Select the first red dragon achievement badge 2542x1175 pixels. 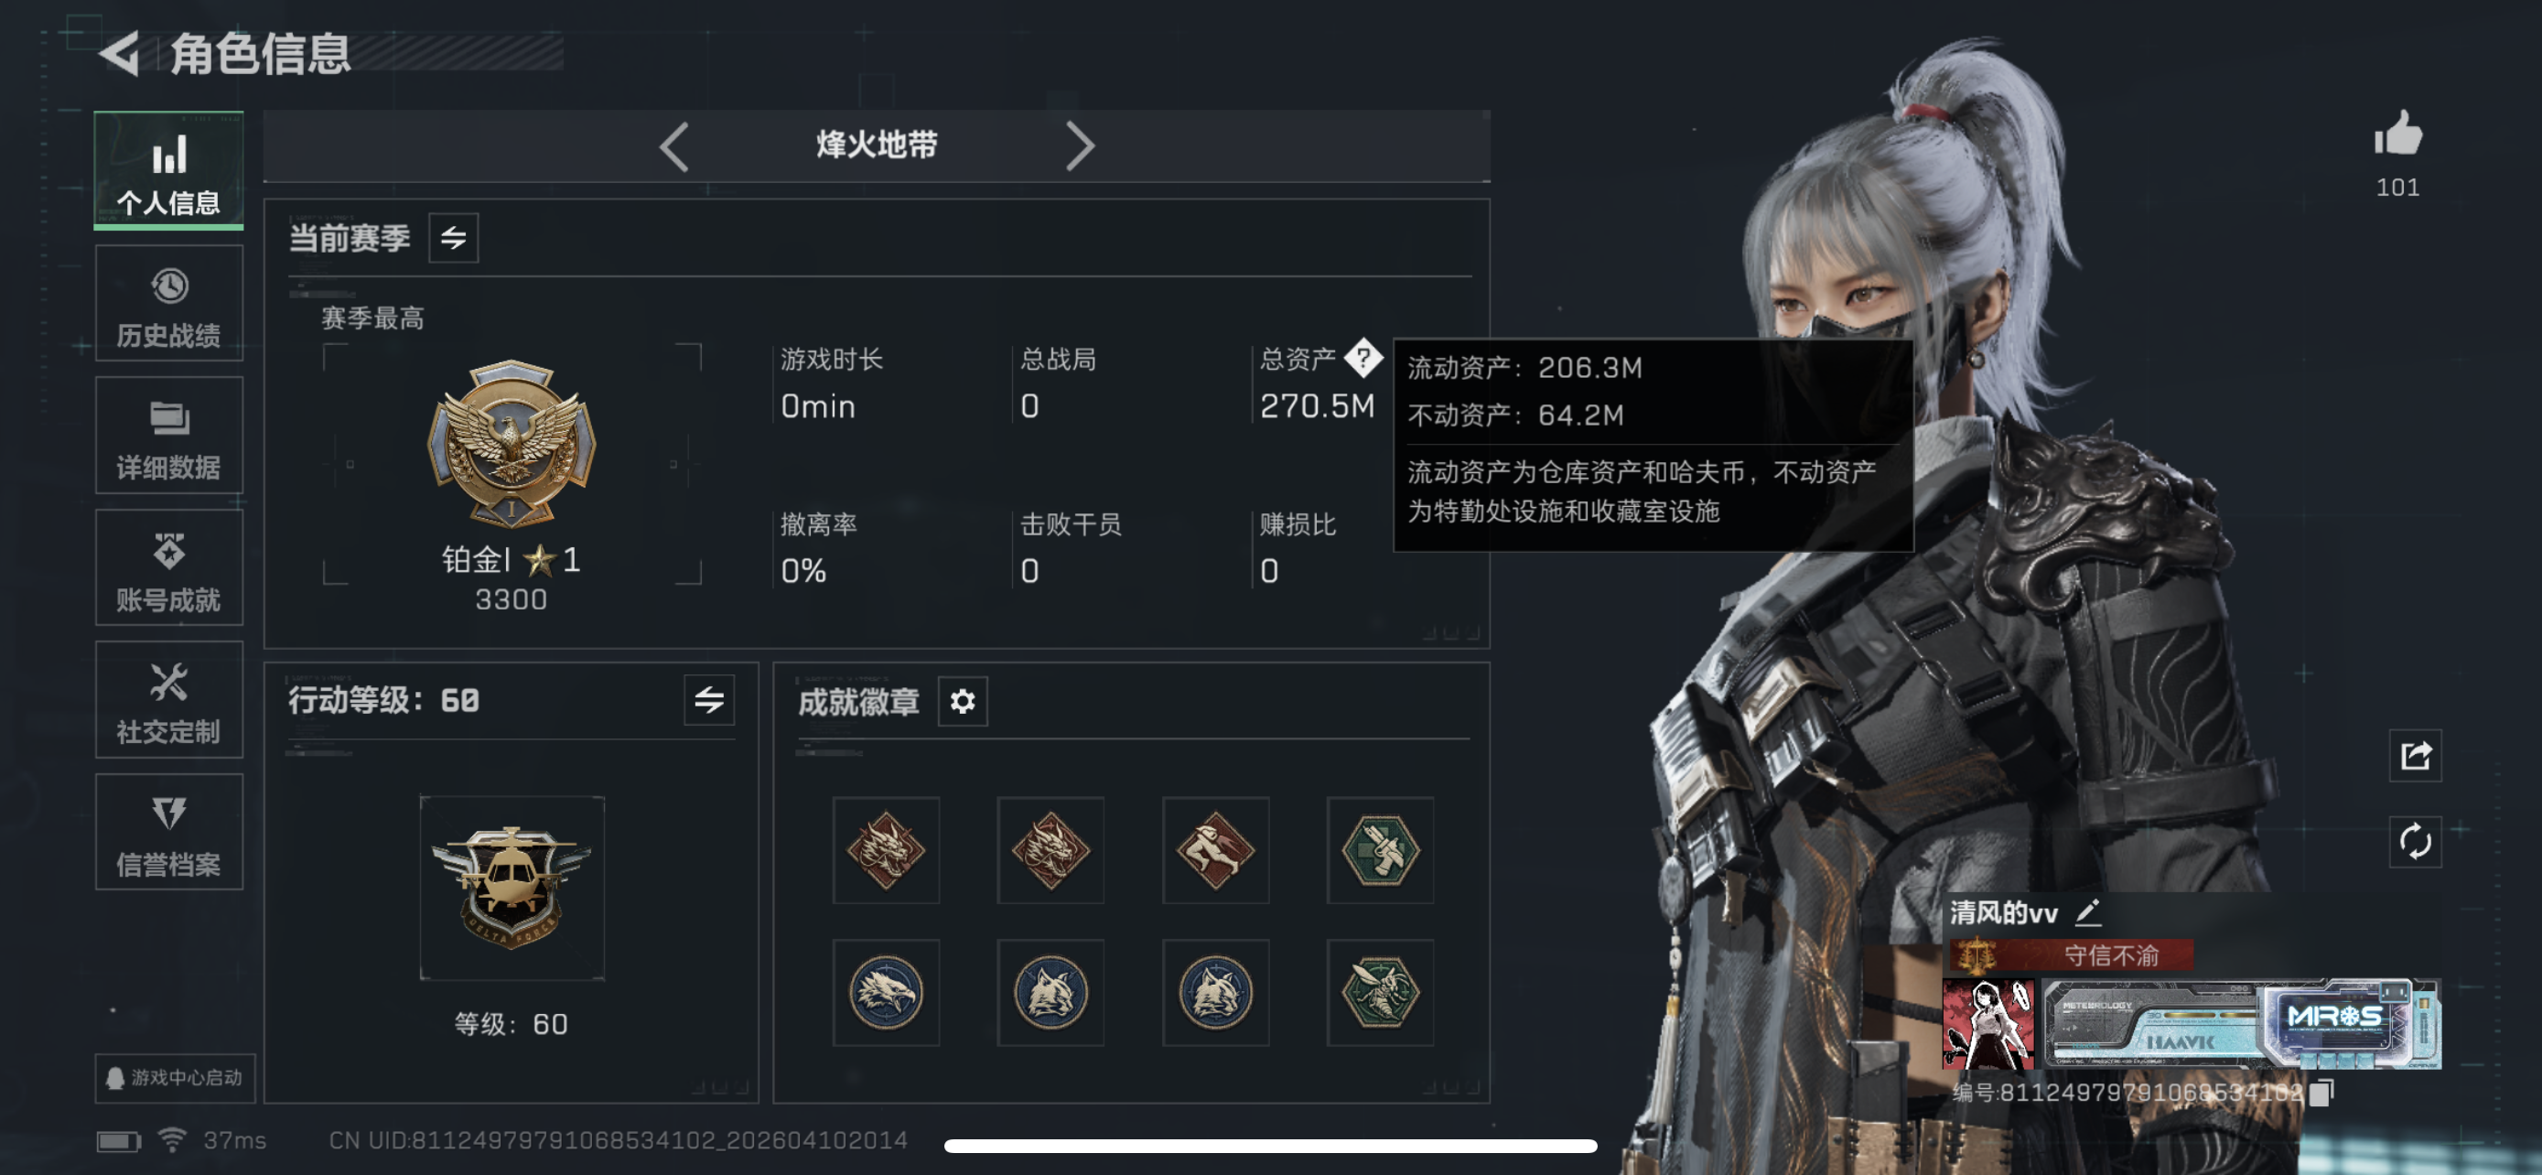coord(885,850)
